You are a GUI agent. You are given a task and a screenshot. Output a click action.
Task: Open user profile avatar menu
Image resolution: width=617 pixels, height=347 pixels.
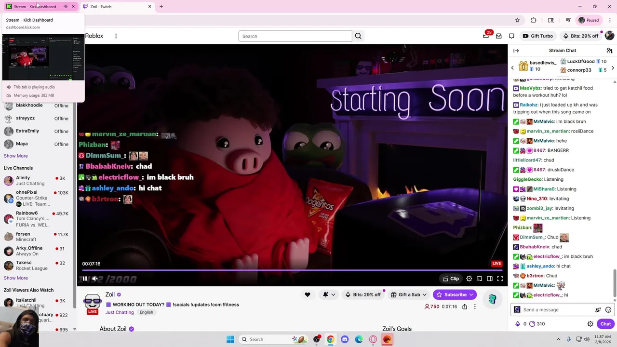coord(609,36)
